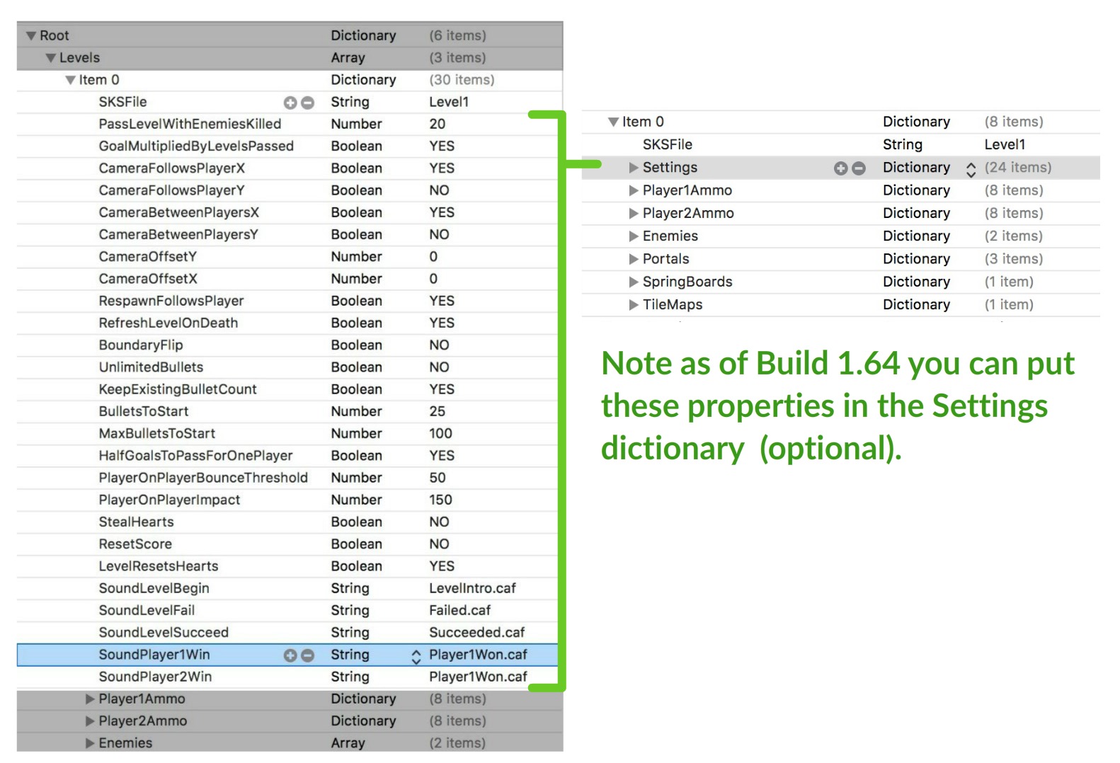Screen dimensions: 1120x763
Task: Remove the SoundPlayer1Win row
Action: tap(307, 655)
